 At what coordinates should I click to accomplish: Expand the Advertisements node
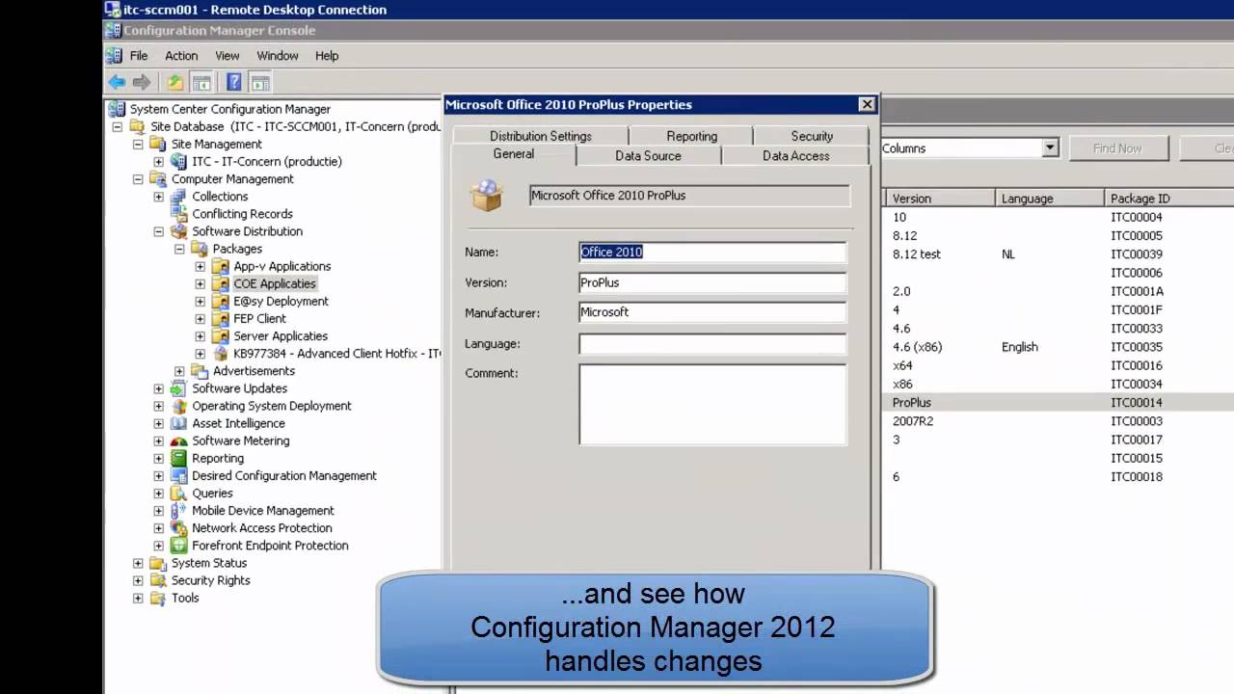tap(179, 371)
